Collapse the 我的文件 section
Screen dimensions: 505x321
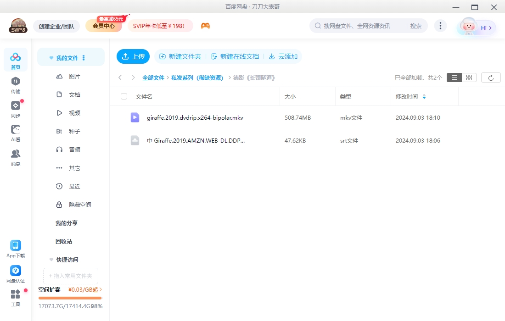(51, 57)
